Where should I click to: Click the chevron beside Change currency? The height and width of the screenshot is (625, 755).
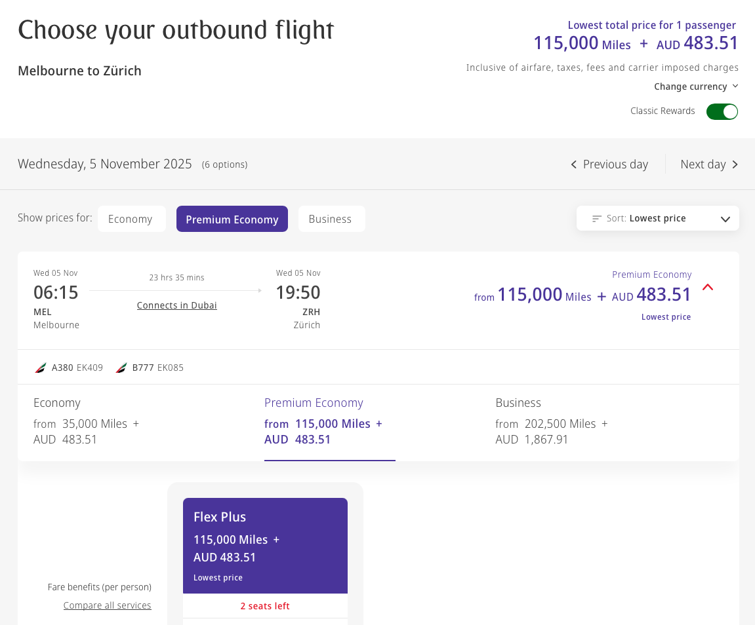click(x=735, y=86)
